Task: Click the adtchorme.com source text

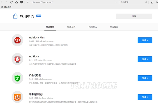Action: click(x=45, y=79)
